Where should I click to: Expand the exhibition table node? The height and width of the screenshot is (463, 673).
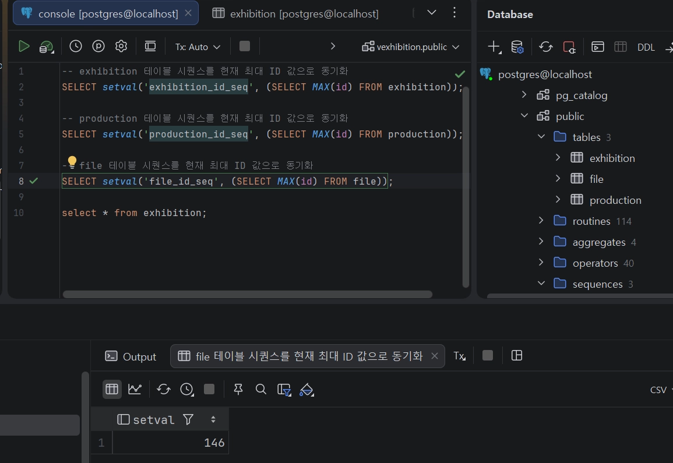(558, 158)
